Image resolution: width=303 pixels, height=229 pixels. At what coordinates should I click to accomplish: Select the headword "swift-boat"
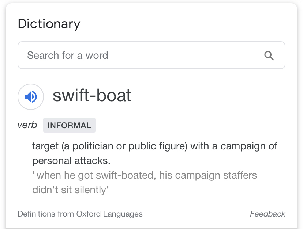92,96
